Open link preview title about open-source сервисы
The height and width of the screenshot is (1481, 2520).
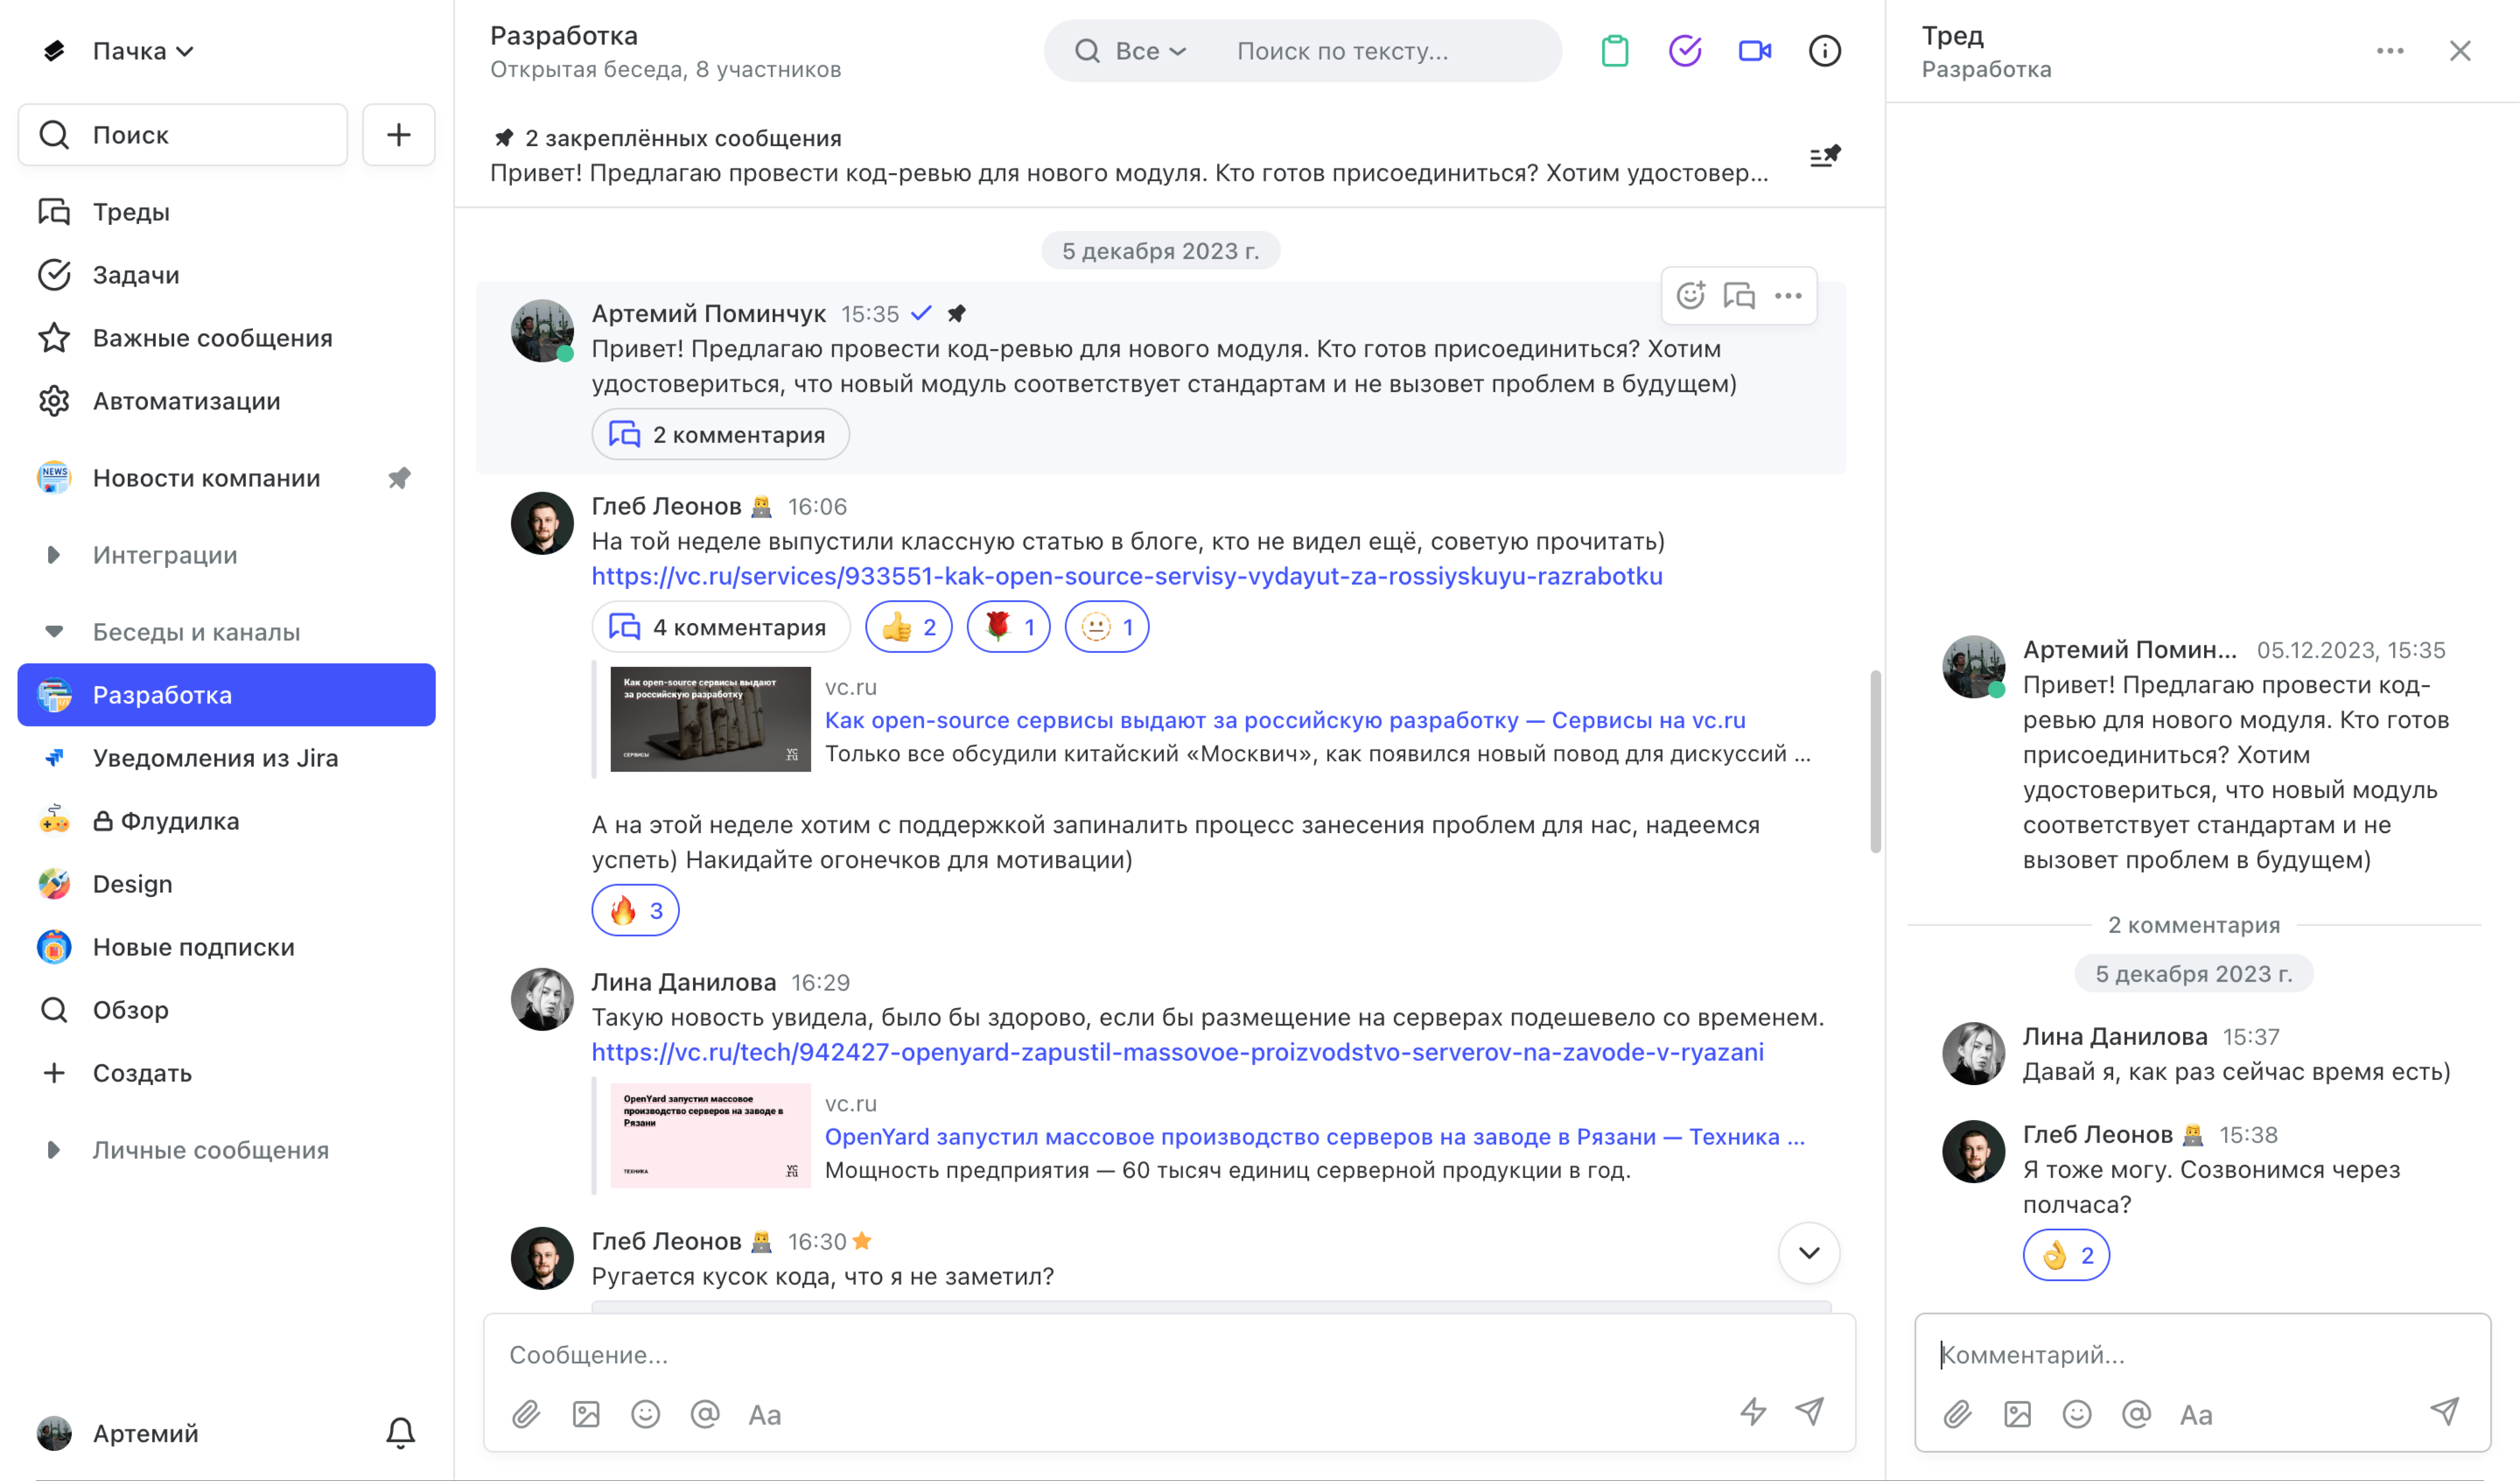click(x=1285, y=720)
